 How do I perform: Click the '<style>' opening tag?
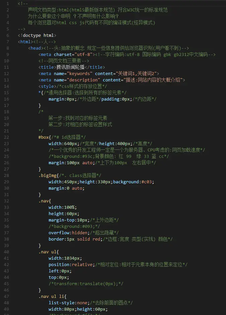pos(47,86)
